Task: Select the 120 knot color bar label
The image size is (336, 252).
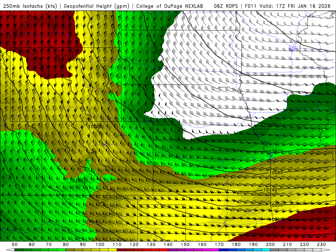Action: pos(134,244)
